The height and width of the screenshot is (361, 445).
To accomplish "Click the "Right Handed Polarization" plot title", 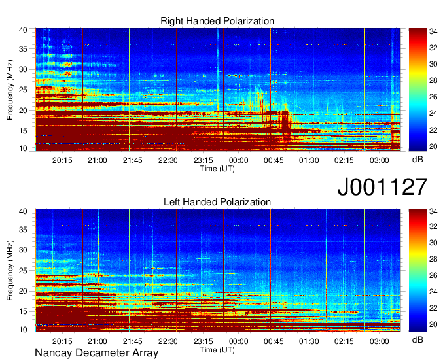I will pyautogui.click(x=217, y=21).
